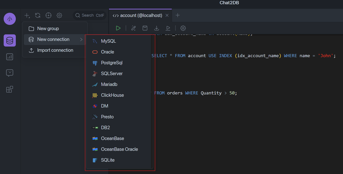Pick SQLite as the new connection
343x174 pixels.
pos(107,160)
